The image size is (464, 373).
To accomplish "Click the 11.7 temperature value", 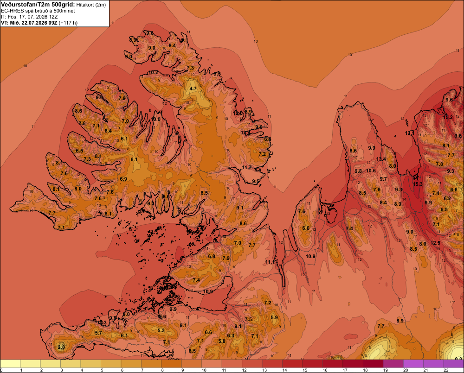I will (x=247, y=168).
